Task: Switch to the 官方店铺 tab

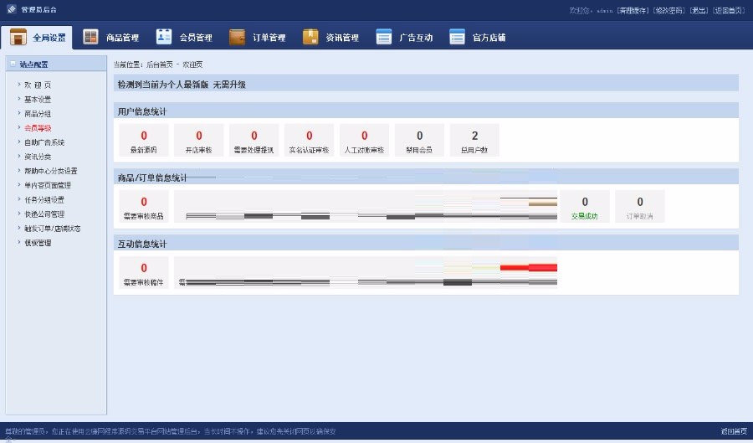Action: [478, 37]
